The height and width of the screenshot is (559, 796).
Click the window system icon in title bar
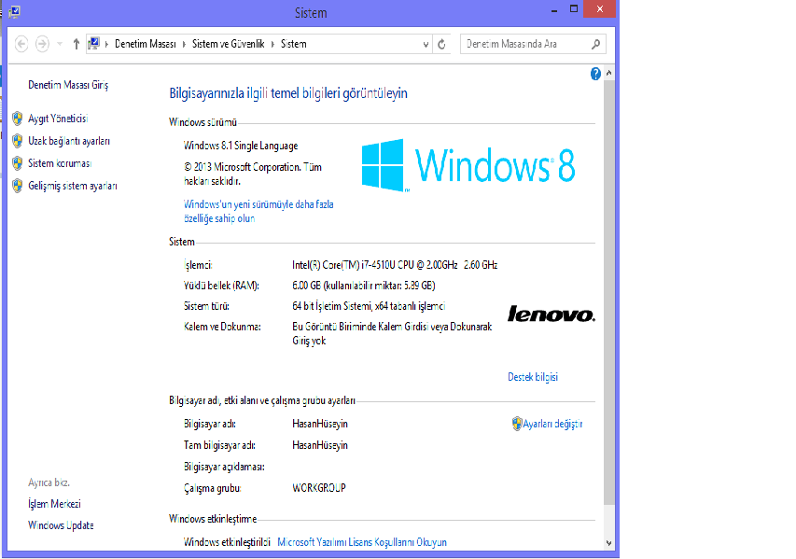click(x=14, y=12)
